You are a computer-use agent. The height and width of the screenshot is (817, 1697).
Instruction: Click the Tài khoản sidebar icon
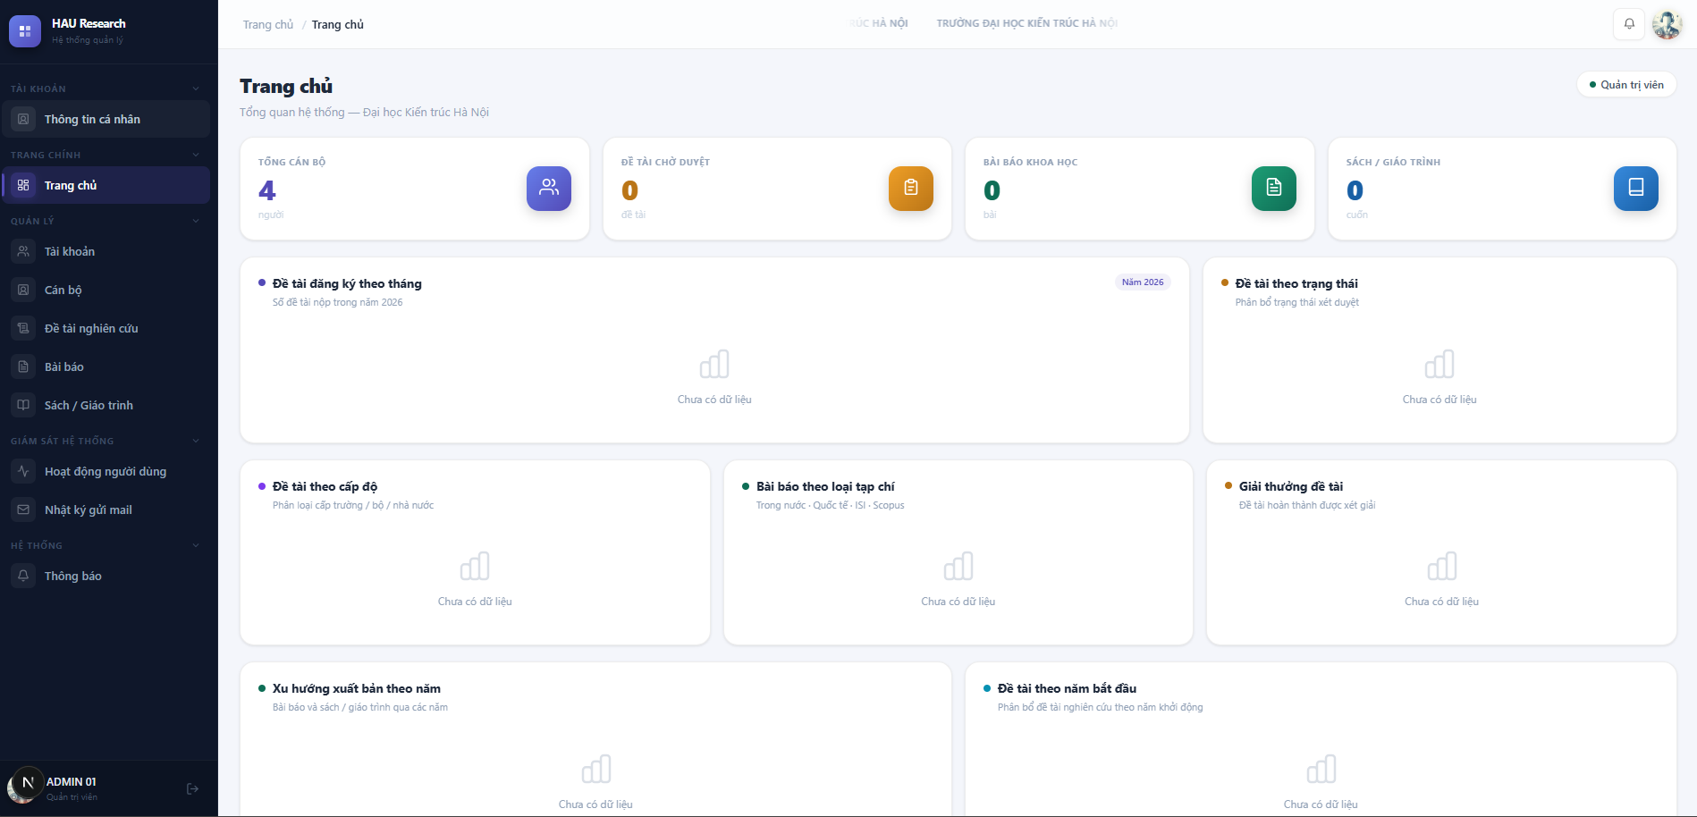23,251
